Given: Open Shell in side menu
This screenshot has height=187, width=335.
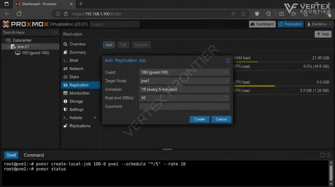Looking at the screenshot, I should 74,60.
